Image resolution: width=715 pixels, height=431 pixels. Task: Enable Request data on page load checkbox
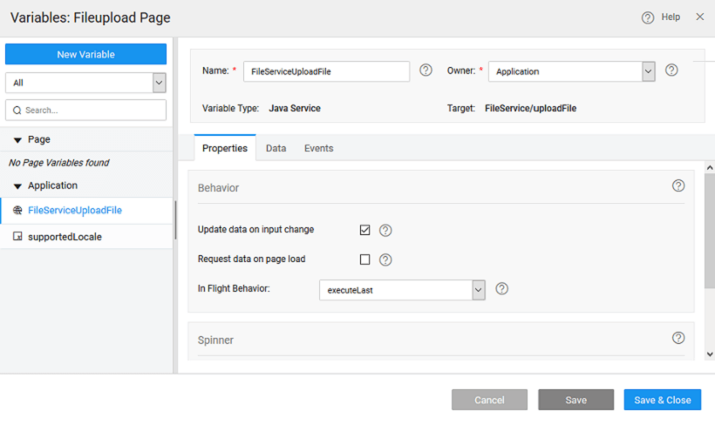pos(364,259)
